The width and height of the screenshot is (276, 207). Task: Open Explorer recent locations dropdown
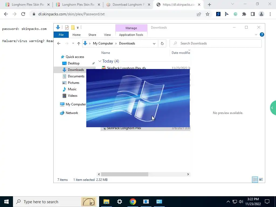tap(73, 43)
